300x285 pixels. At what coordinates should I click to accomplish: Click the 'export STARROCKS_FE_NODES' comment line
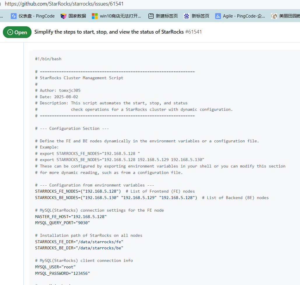87,153
